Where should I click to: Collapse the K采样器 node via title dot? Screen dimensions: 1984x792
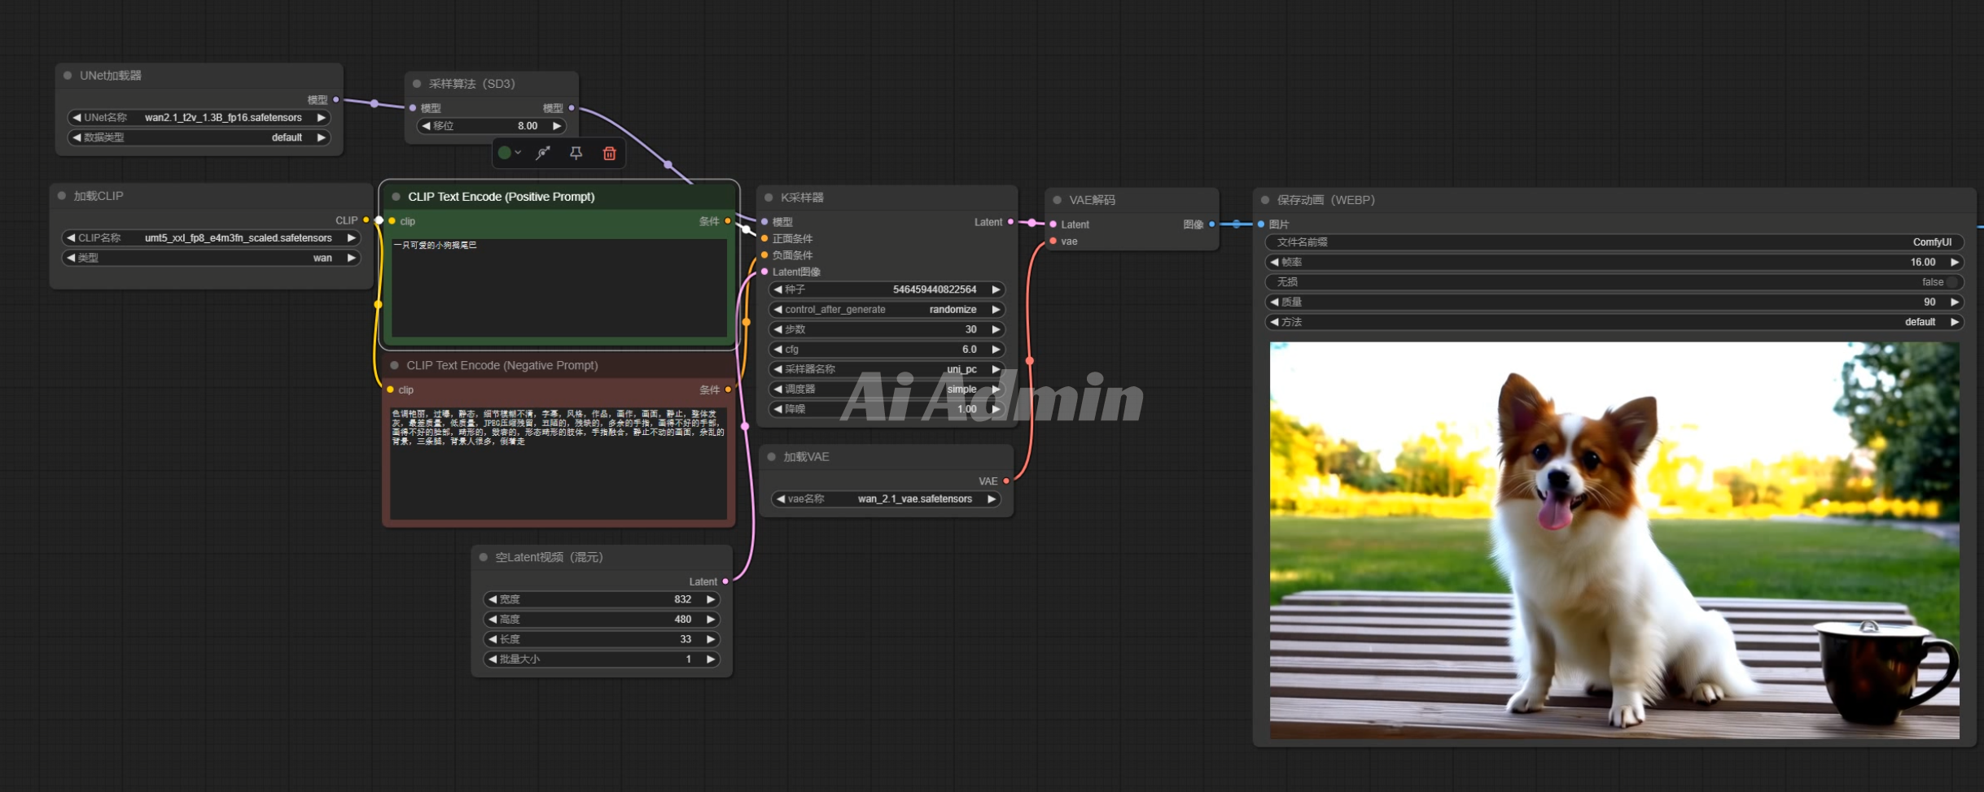click(x=769, y=198)
